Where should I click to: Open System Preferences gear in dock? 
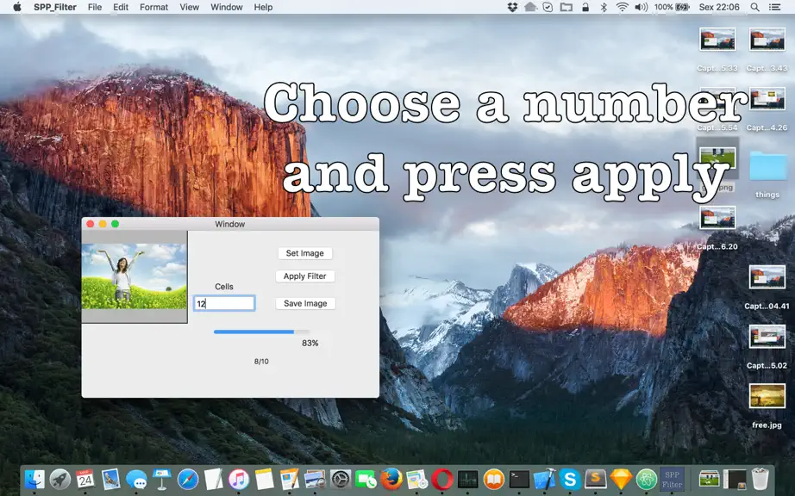point(341,479)
